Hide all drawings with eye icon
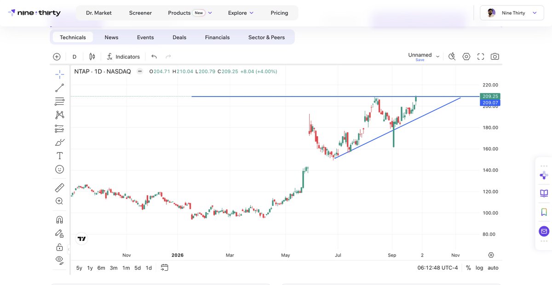The height and width of the screenshot is (285, 552). [x=59, y=260]
